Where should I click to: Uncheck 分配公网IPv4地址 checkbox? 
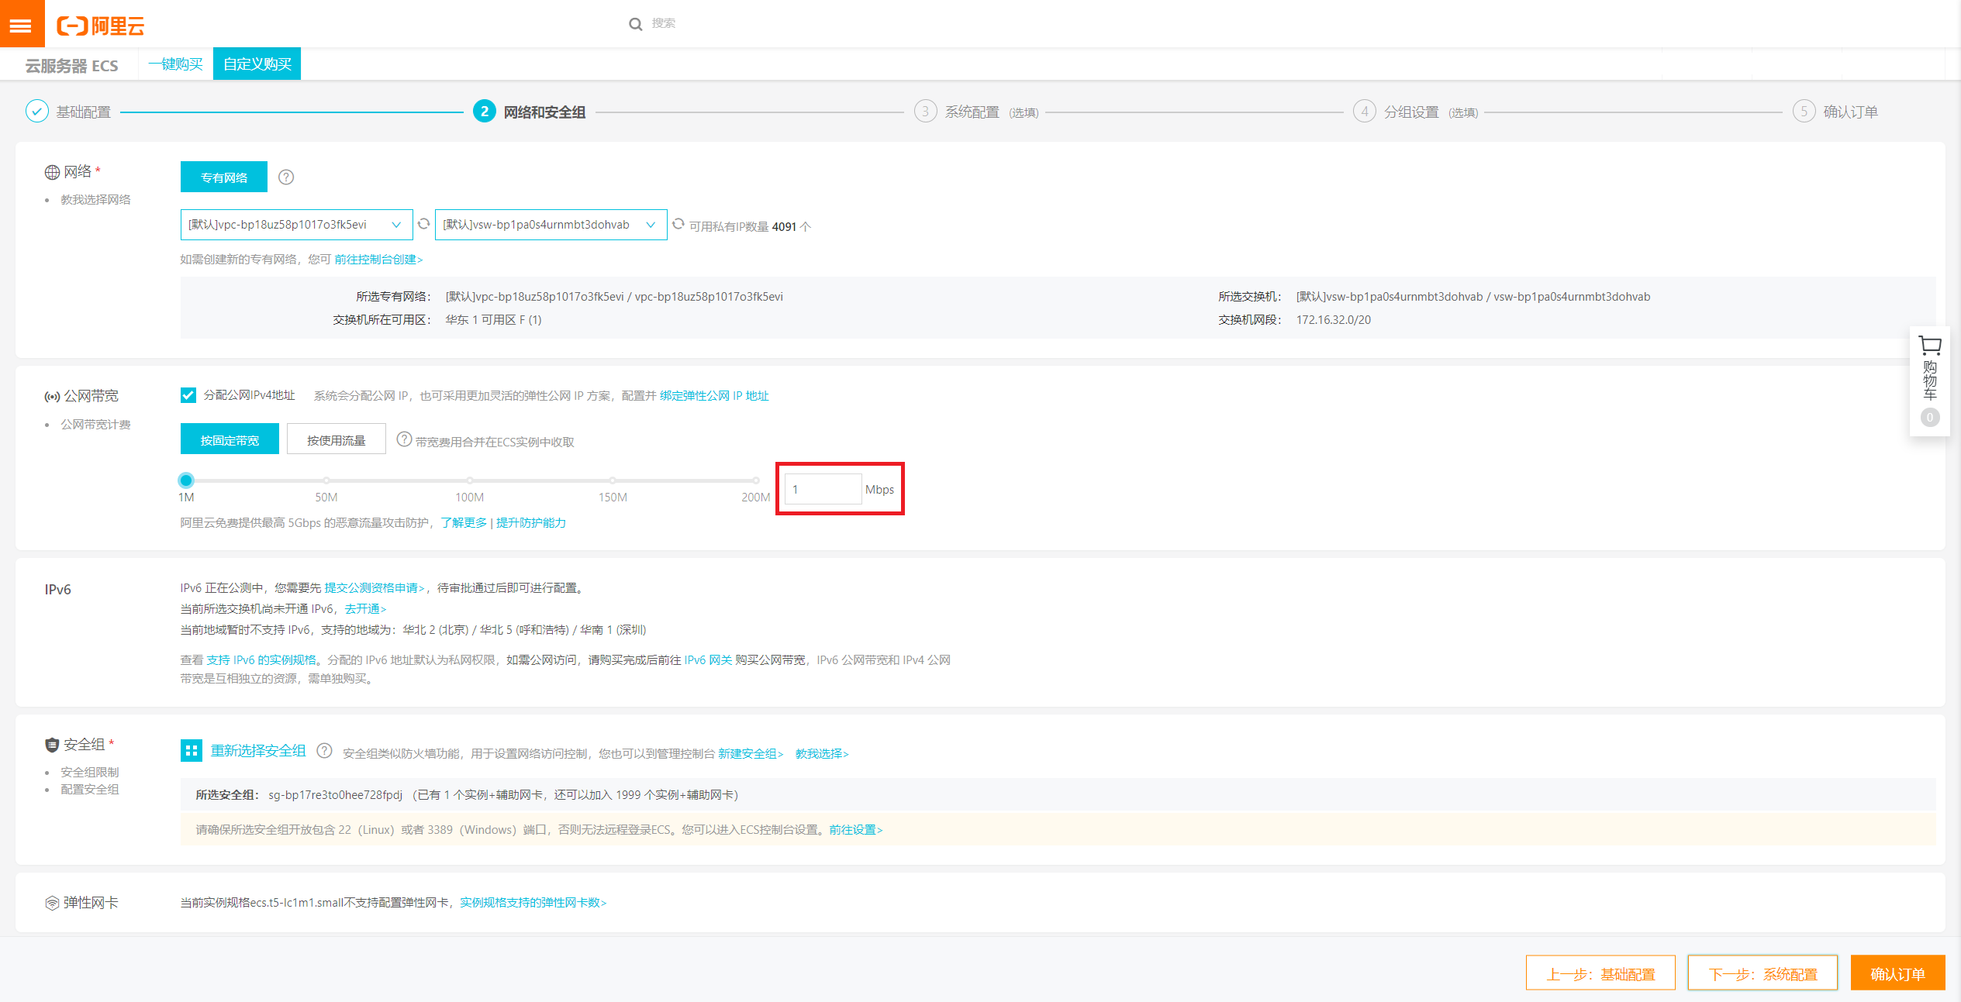point(188,395)
